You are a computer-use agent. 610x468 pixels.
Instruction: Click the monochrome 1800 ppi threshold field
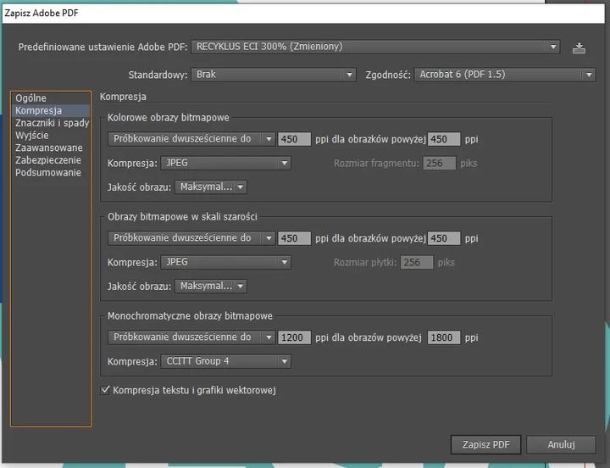[444, 337]
